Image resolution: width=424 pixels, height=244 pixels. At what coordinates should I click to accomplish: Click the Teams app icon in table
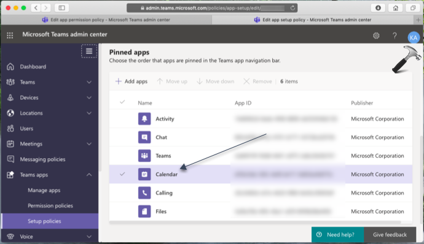144,156
